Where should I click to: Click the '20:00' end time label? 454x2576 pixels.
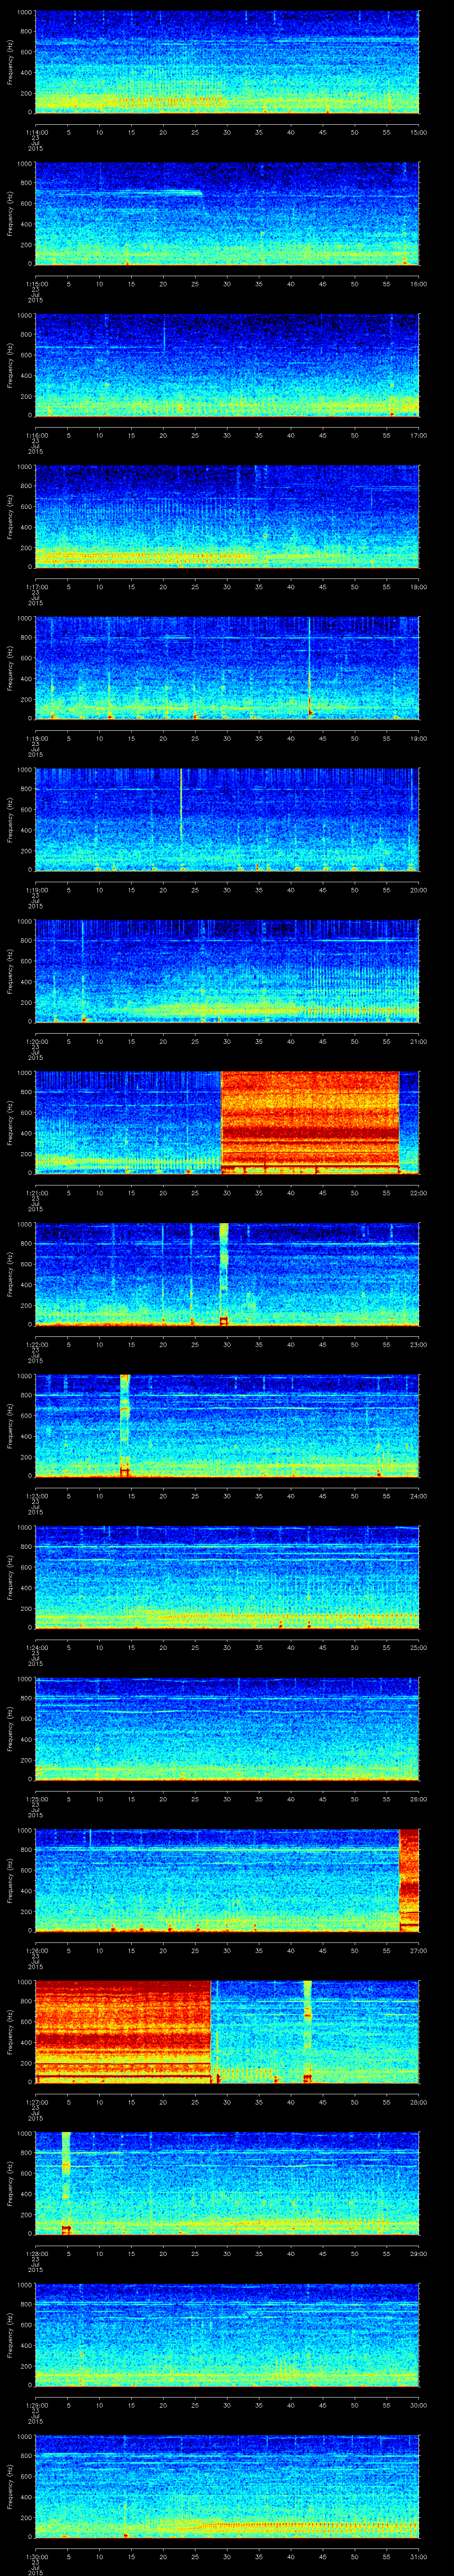pyautogui.click(x=419, y=890)
